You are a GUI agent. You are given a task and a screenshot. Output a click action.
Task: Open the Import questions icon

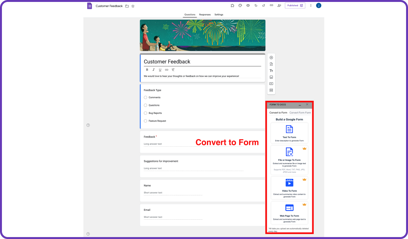click(271, 64)
